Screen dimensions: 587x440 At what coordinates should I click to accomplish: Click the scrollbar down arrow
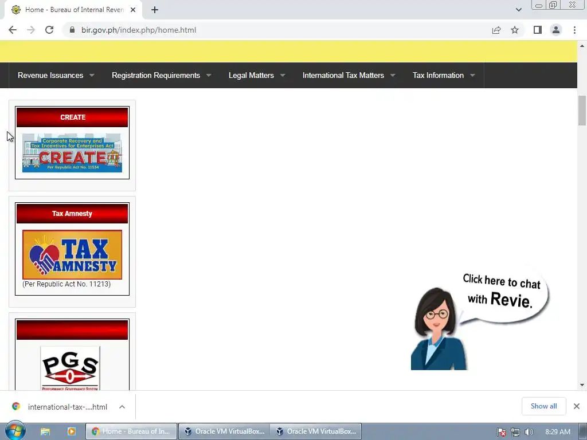tap(582, 385)
